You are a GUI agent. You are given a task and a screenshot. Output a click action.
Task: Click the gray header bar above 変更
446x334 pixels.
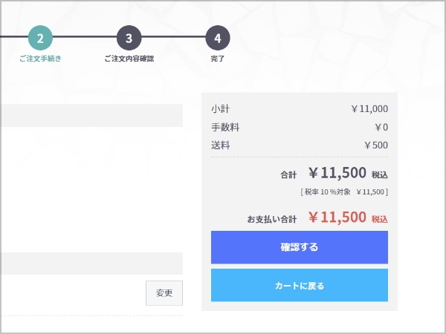click(91, 263)
